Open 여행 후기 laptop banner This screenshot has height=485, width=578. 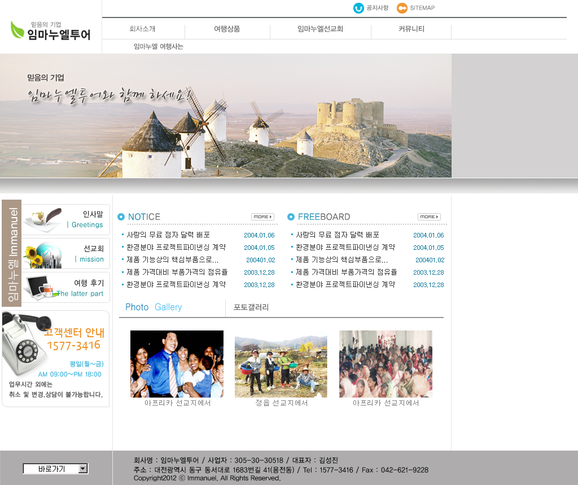[65, 288]
